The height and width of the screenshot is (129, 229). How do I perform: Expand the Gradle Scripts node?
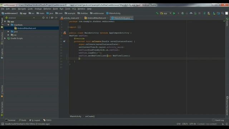point(5,38)
